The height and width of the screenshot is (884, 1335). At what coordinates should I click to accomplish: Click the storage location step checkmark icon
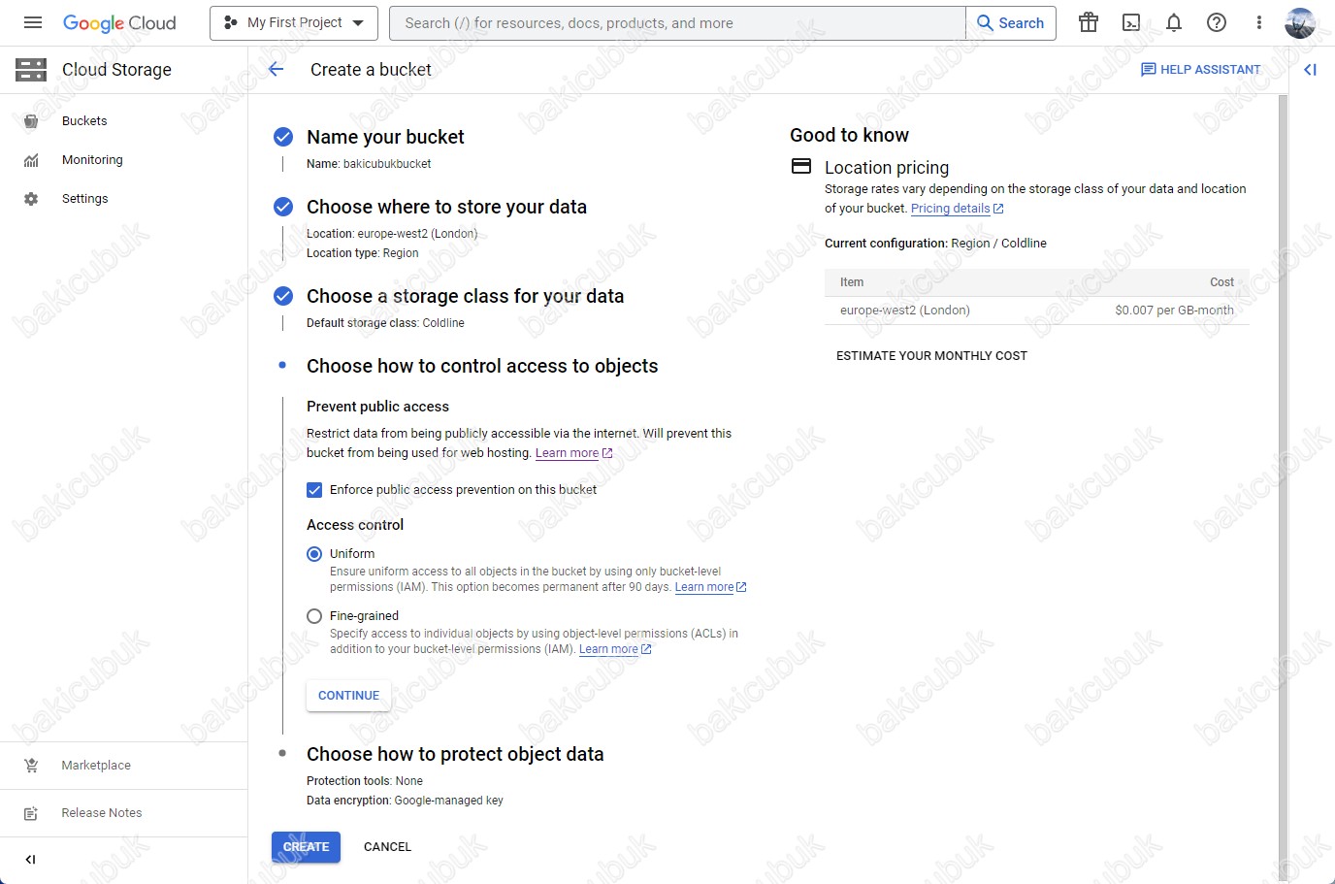pos(283,207)
